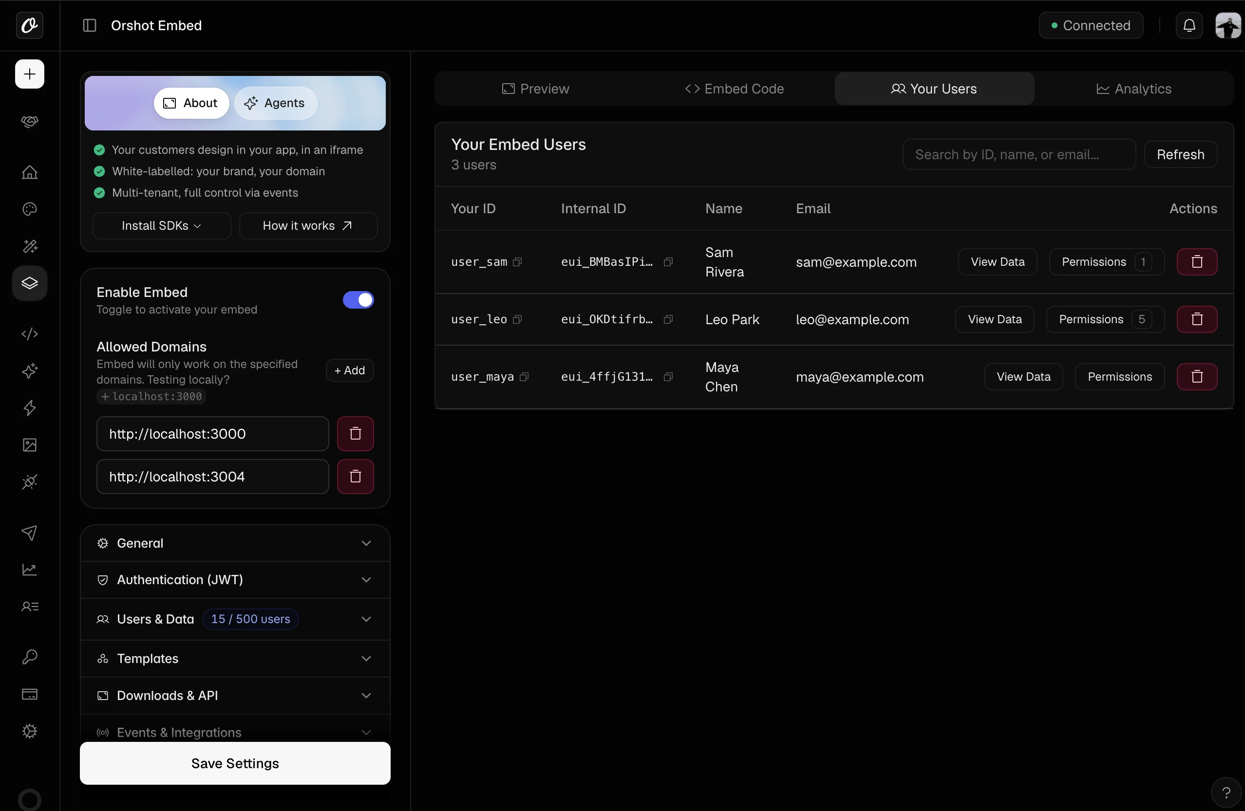Open the lightning bolt icon in sidebar
Screen dimensions: 1245x811
[30, 408]
